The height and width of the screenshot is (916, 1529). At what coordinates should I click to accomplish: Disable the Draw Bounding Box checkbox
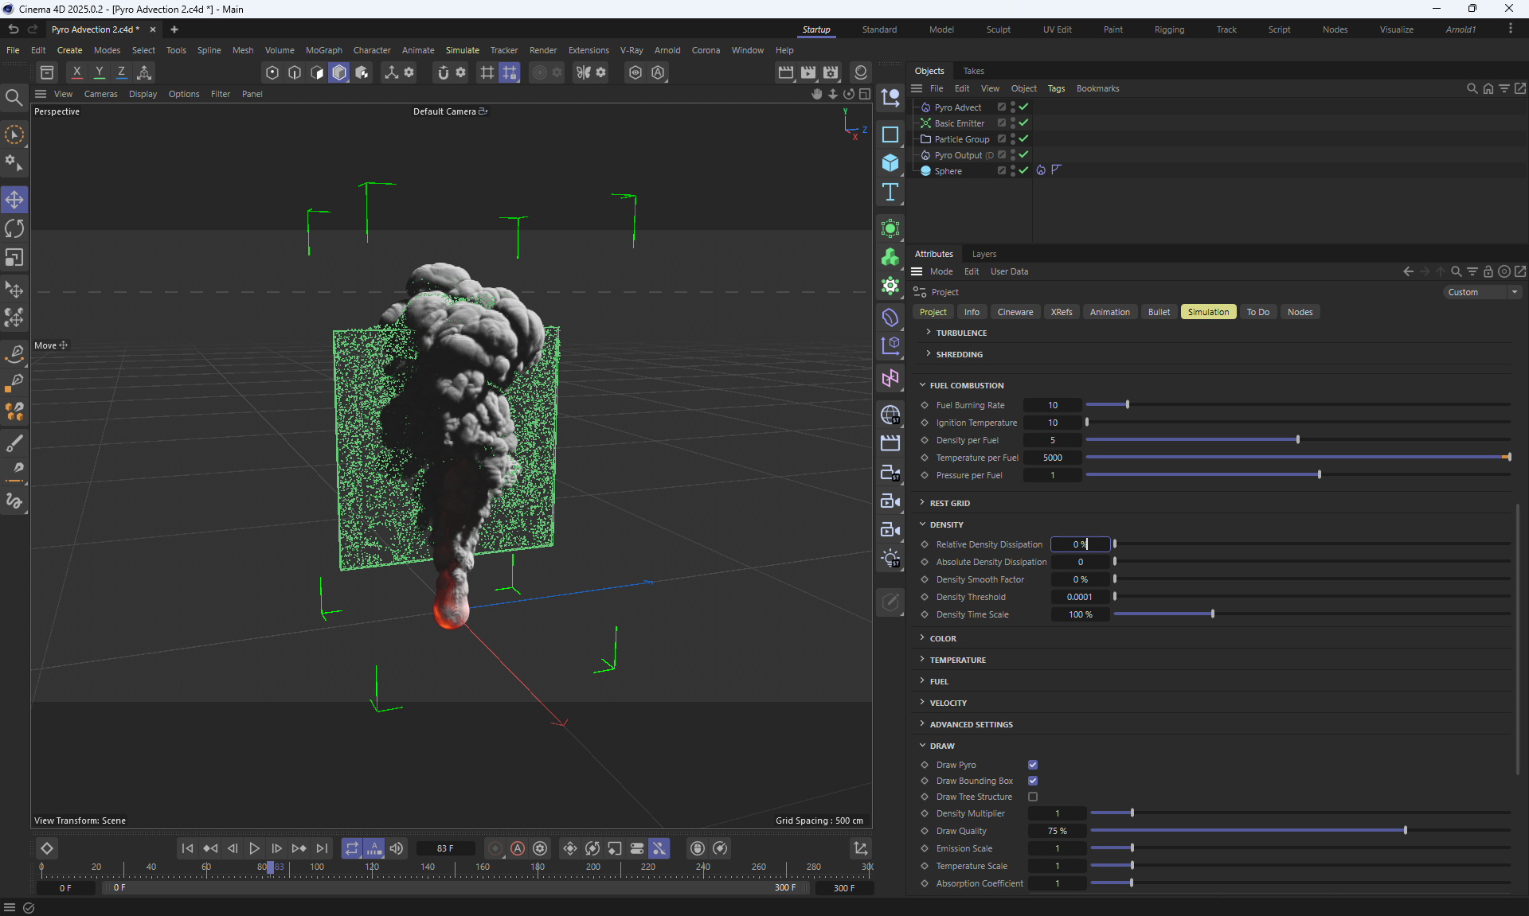(1033, 781)
